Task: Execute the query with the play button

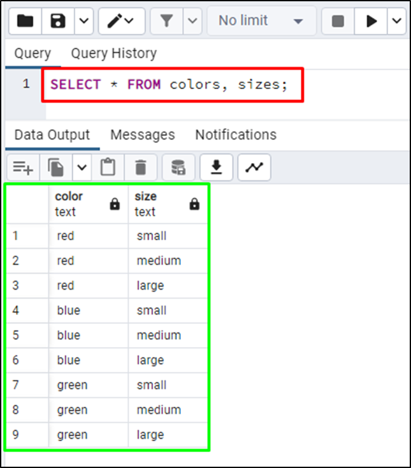Action: tap(371, 21)
